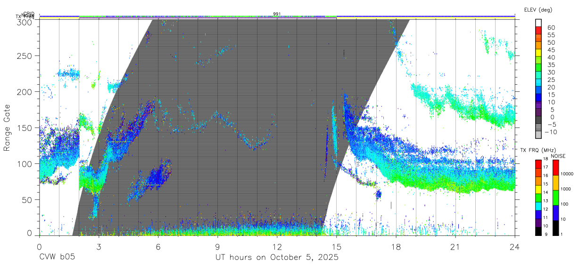Click the x-axis tick label '9'
The width and height of the screenshot is (579, 267).
point(217,246)
